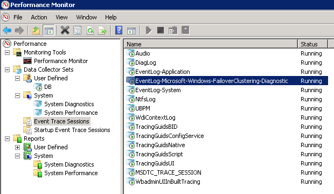
Task: Select the WdiContextLog row
Action: [x=227, y=117]
